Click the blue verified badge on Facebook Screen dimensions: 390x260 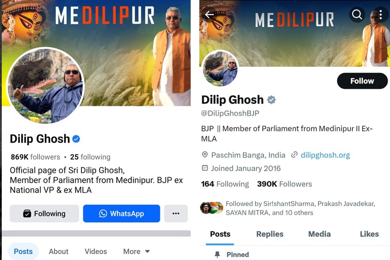tap(76, 139)
